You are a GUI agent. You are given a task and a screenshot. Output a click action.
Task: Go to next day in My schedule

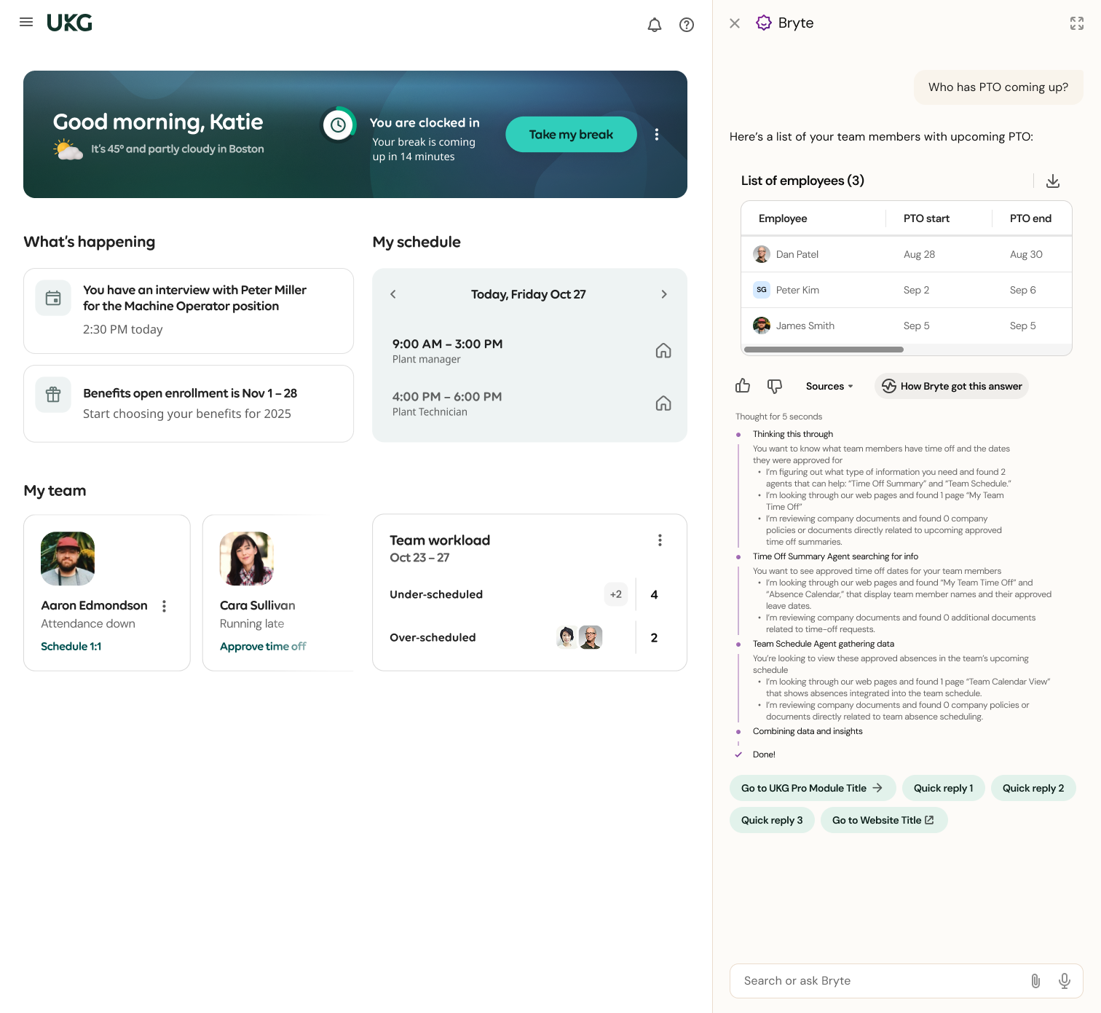[x=664, y=294]
